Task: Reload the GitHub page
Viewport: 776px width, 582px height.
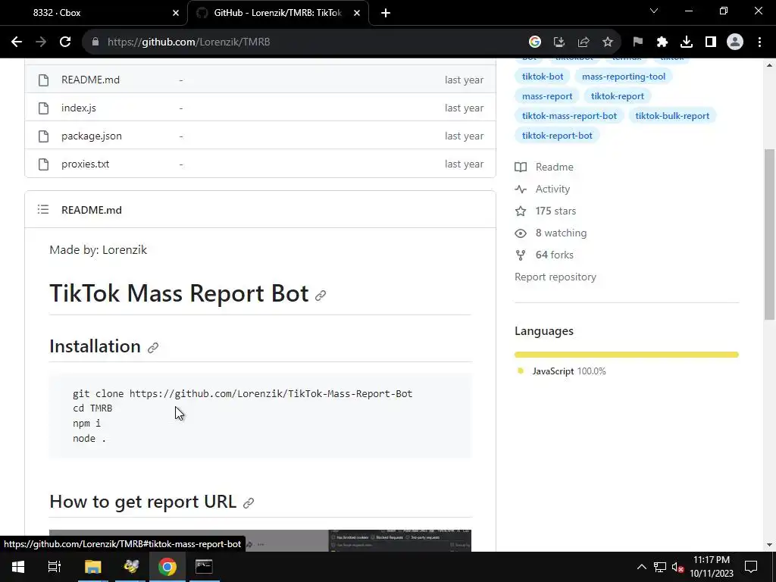Action: pos(65,42)
